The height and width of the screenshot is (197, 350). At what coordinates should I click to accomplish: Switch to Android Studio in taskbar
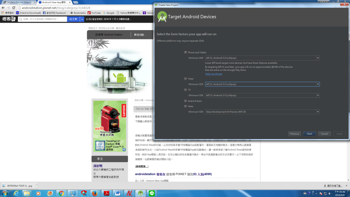click(140, 194)
